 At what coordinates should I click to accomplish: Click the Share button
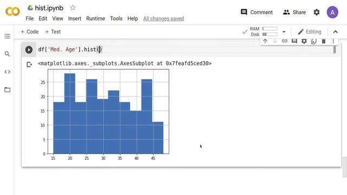pos(294,12)
